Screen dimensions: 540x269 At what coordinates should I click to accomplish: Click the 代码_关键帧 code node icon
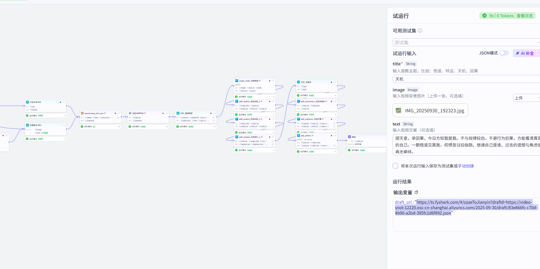click(298, 82)
